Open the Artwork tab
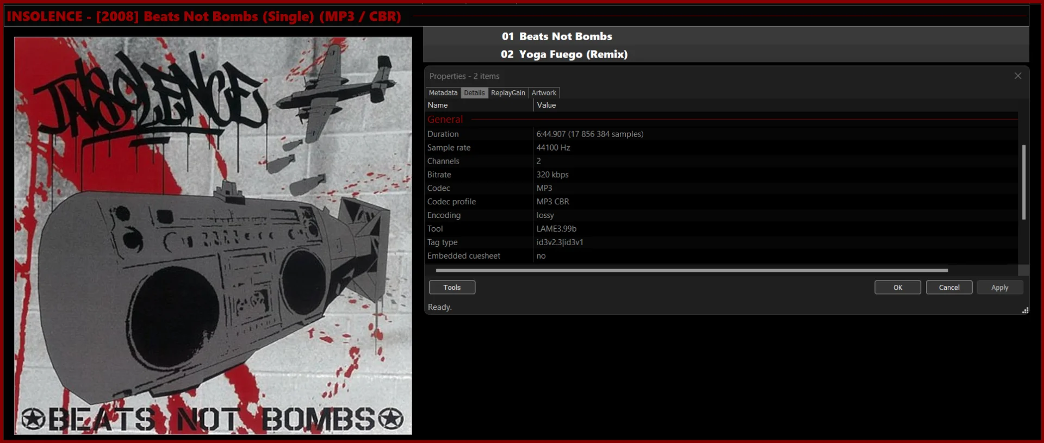Image resolution: width=1044 pixels, height=443 pixels. tap(544, 93)
